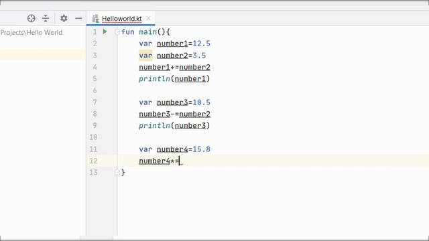Collapse the main function fold marker on line 1
Image resolution: width=429 pixels, height=241 pixels.
point(117,32)
